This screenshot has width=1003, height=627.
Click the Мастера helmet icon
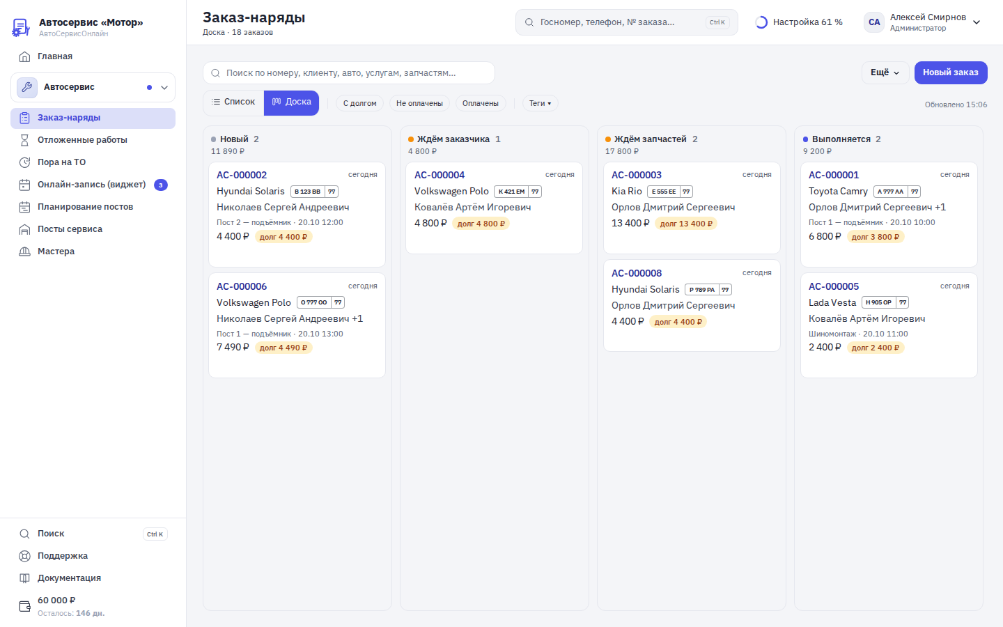pyautogui.click(x=24, y=251)
